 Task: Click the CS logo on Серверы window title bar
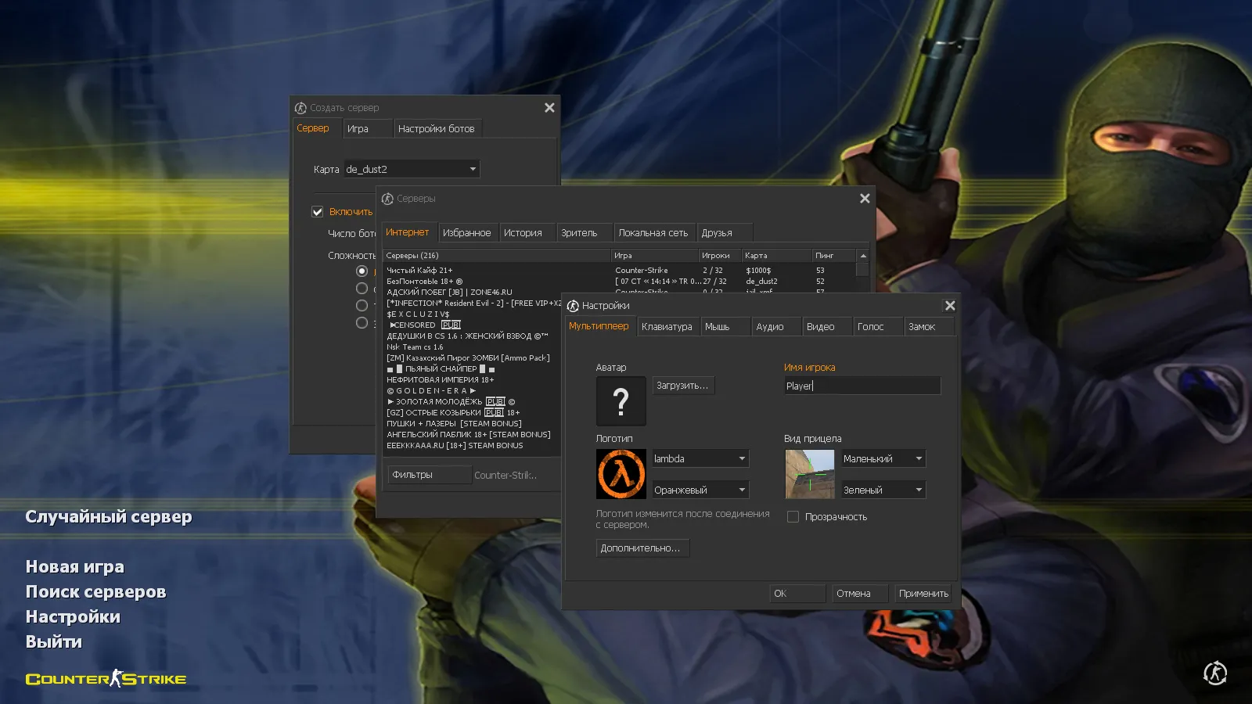pyautogui.click(x=388, y=199)
